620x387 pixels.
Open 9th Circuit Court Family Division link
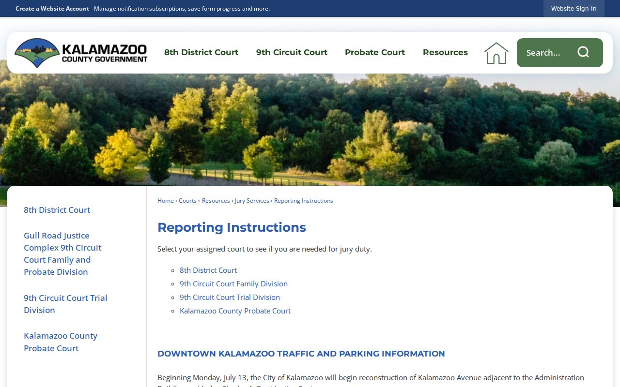233,284
